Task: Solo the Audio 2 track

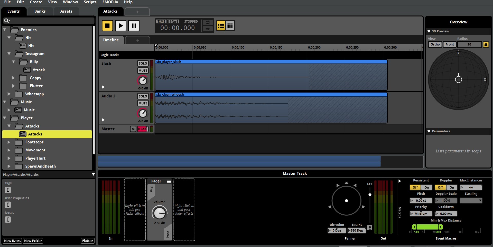Action: point(143,96)
